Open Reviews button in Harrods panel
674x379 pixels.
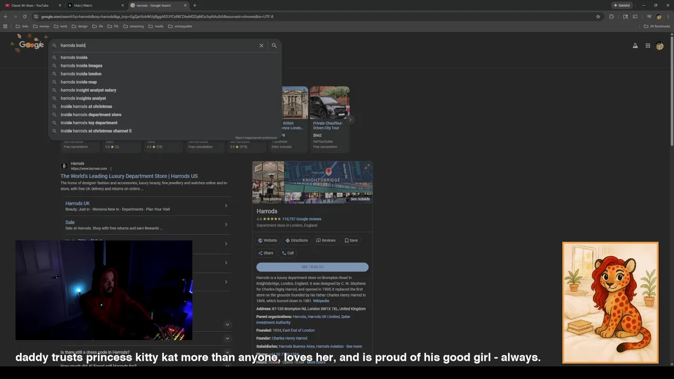(325, 240)
